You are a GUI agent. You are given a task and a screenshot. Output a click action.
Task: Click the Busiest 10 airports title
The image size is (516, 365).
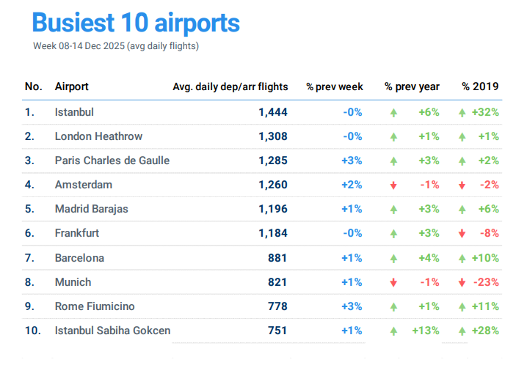point(136,23)
